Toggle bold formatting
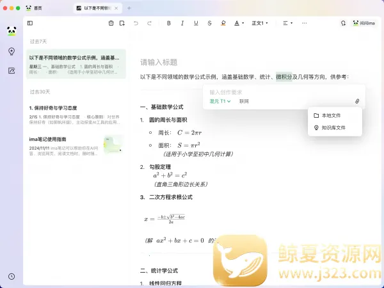 click(x=169, y=23)
